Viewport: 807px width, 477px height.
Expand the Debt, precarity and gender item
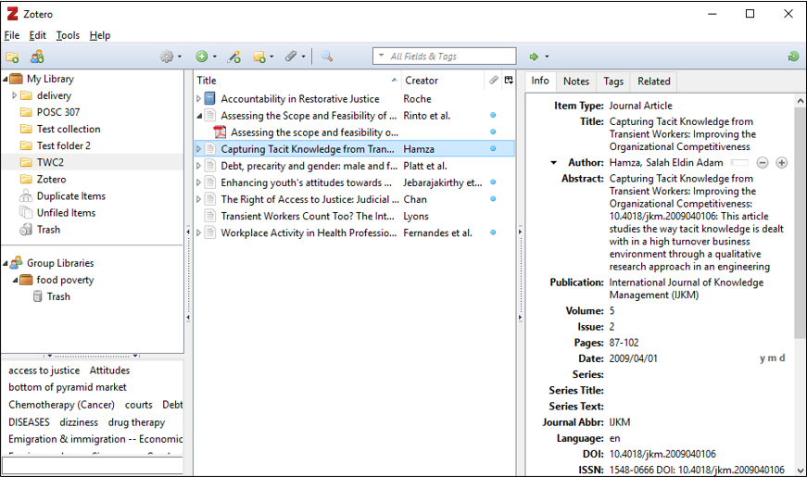[x=198, y=166]
